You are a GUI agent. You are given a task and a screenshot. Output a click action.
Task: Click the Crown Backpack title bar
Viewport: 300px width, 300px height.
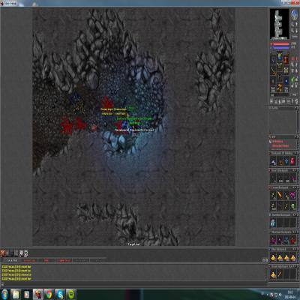coord(283,187)
